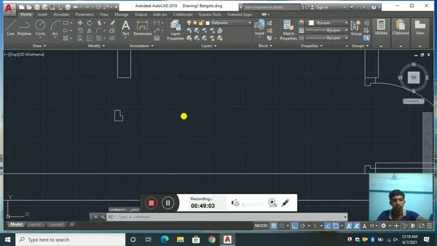437x246 pixels.
Task: Select the Circle tool
Action: coord(40,28)
